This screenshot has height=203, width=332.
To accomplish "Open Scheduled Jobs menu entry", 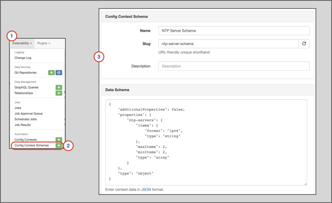I will tap(26, 119).
